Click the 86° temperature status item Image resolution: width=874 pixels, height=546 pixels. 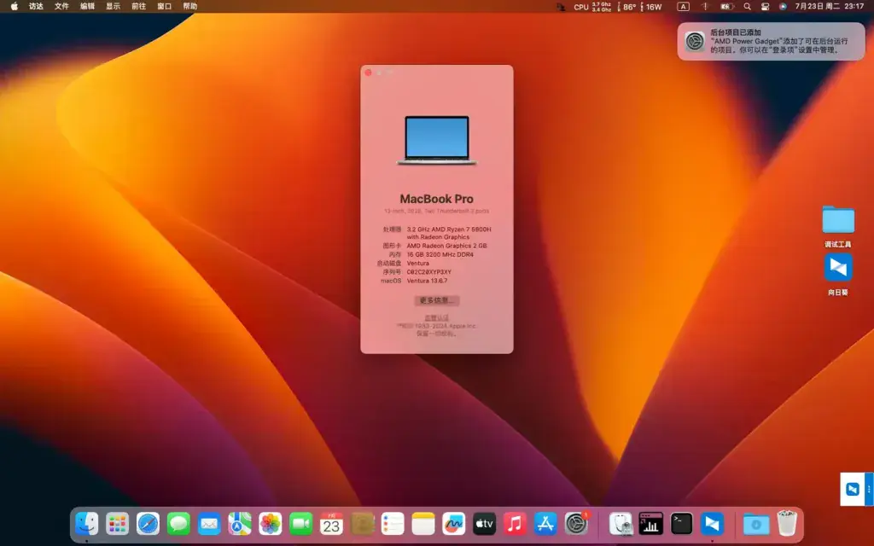[x=626, y=7]
